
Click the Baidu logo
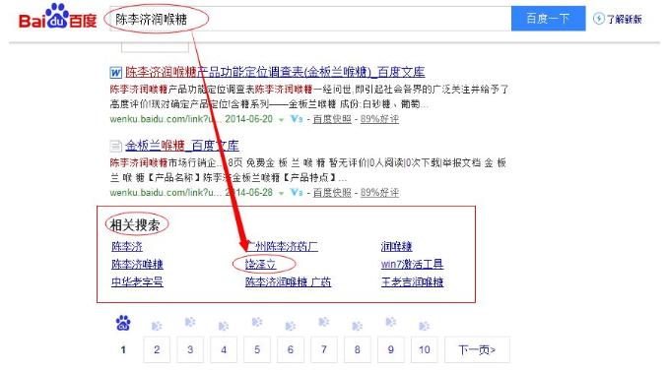click(x=58, y=17)
